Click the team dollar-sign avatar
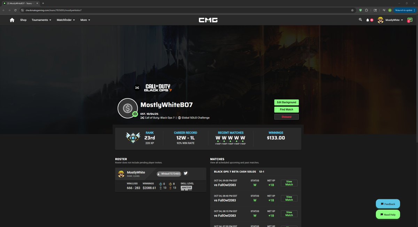Image resolution: width=418 pixels, height=227 pixels. 128,108
